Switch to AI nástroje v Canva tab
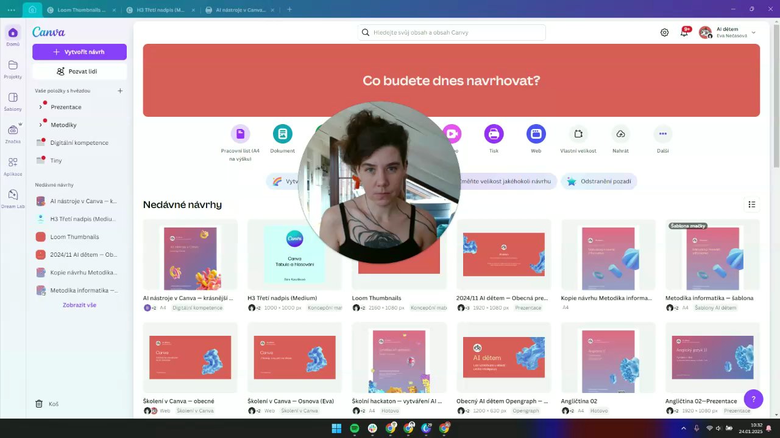780x438 pixels. [239, 10]
